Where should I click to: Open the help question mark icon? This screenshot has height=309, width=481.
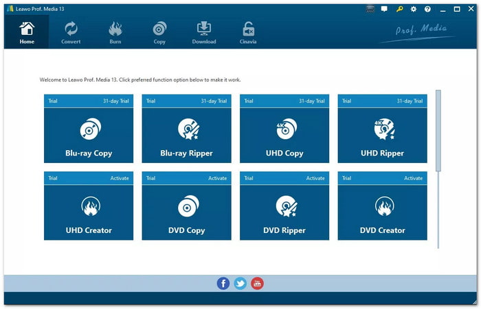(x=427, y=9)
